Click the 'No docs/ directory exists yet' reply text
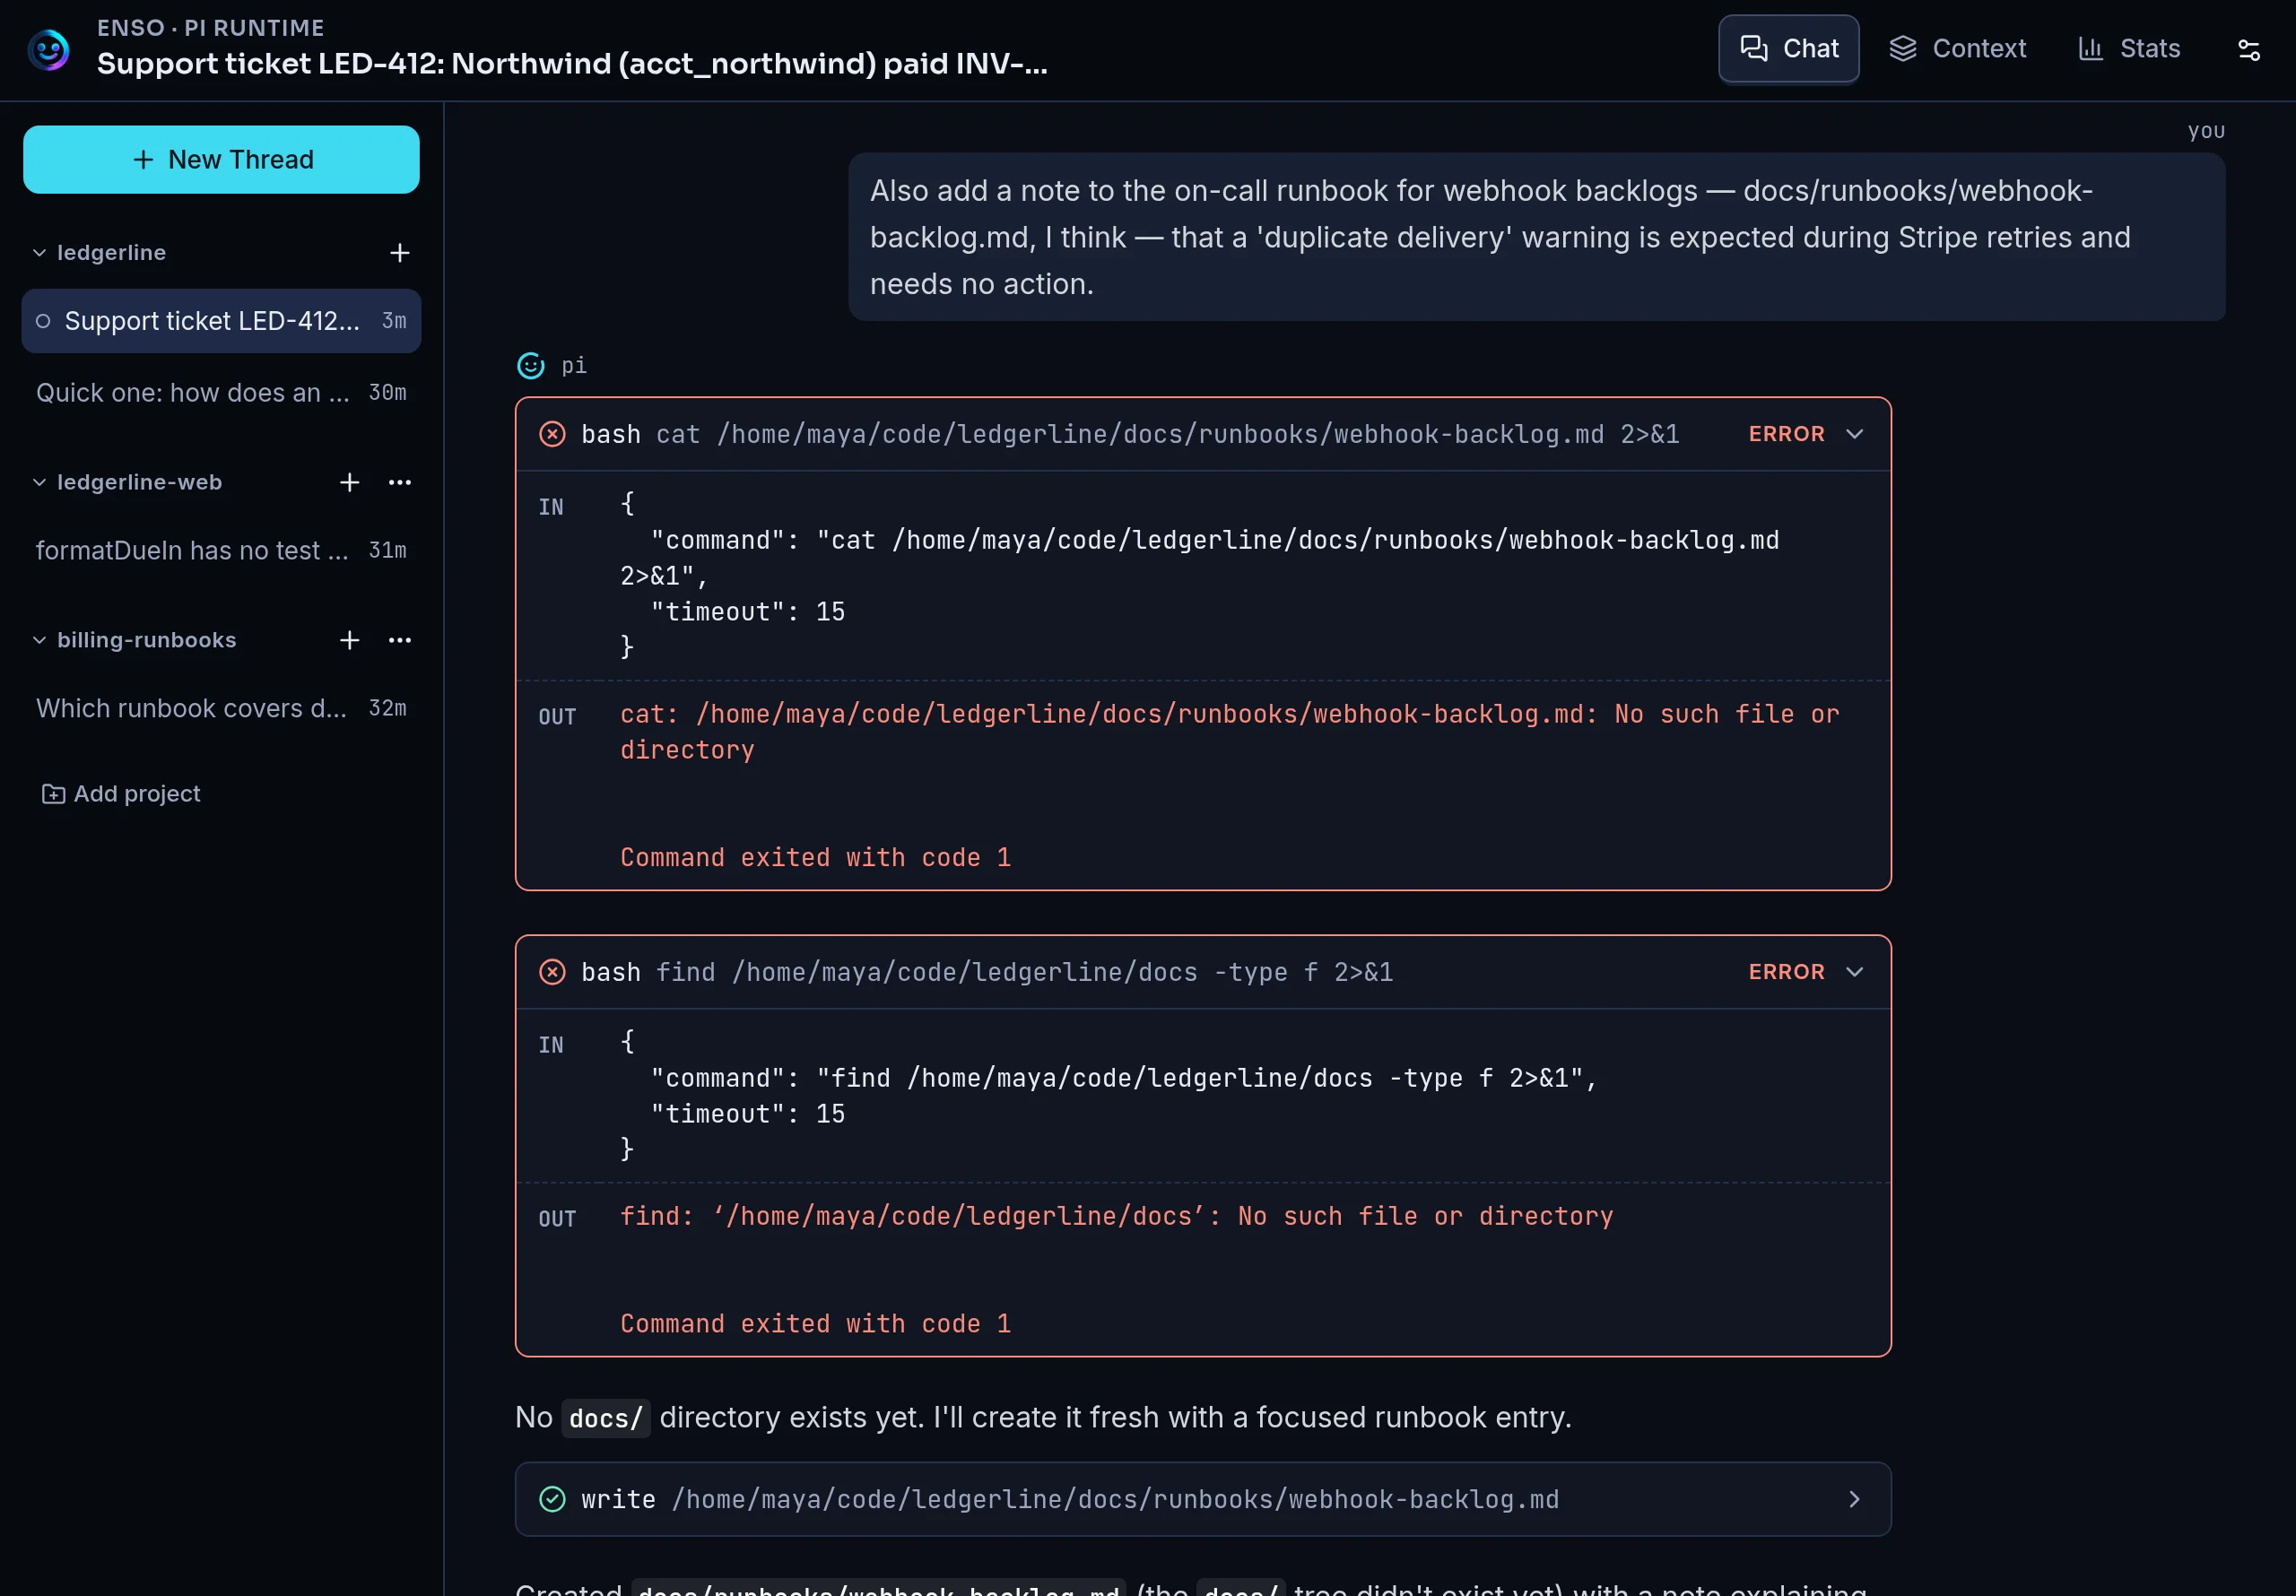This screenshot has width=2296, height=1596. coord(1043,1418)
